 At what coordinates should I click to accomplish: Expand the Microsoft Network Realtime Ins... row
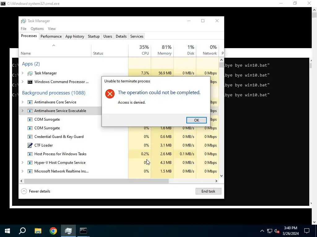point(22,171)
